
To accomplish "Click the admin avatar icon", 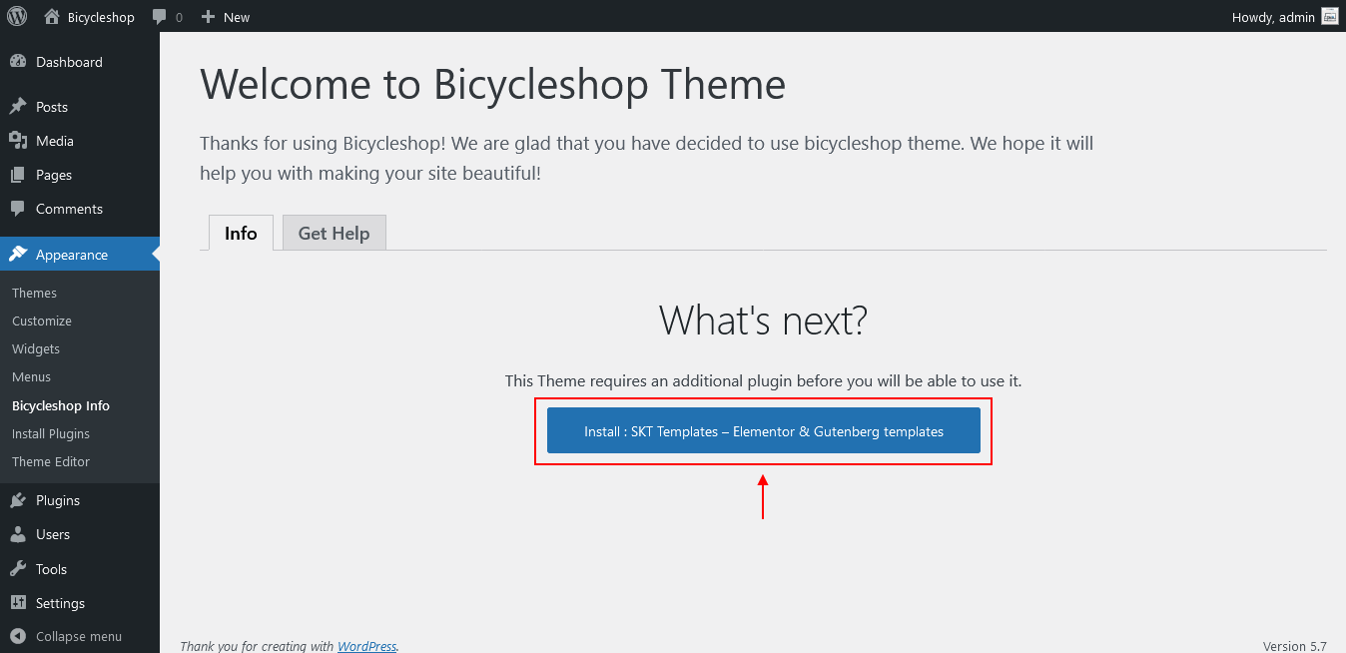I will coord(1329,16).
